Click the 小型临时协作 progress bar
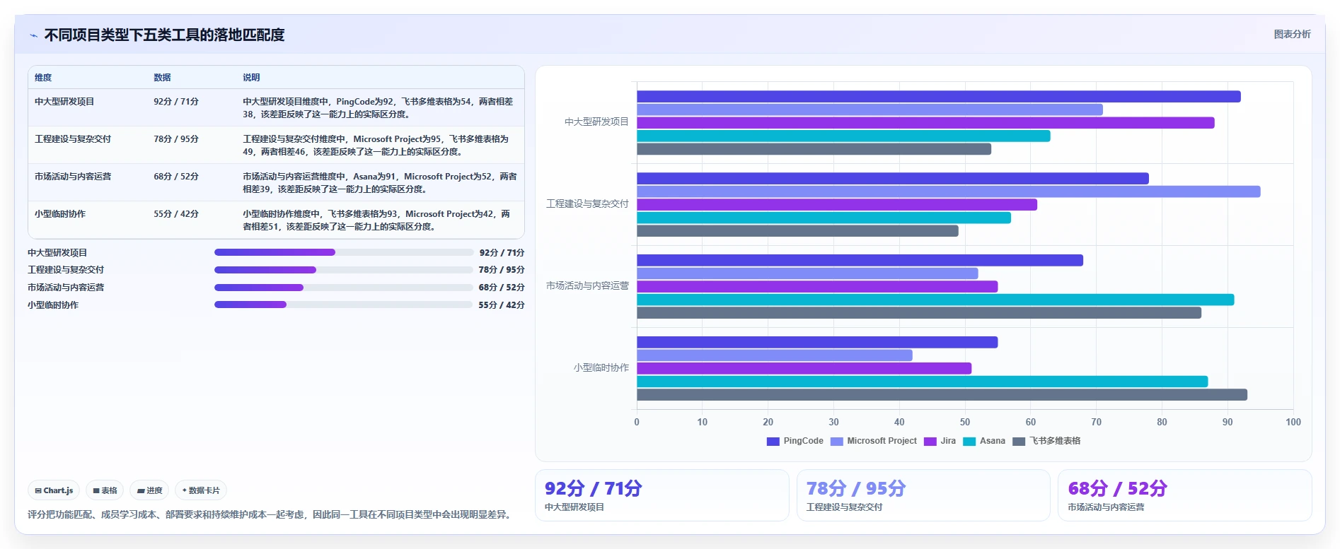Screen dimensions: 1340x549 pyautogui.click(x=344, y=305)
